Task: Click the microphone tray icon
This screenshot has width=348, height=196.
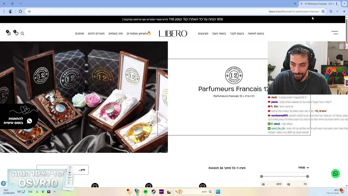Action: 37,192
